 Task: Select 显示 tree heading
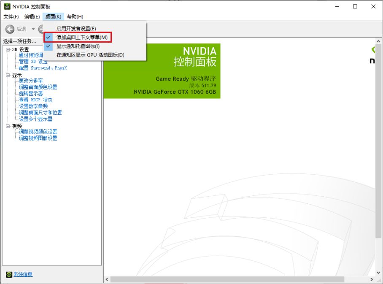[17, 75]
